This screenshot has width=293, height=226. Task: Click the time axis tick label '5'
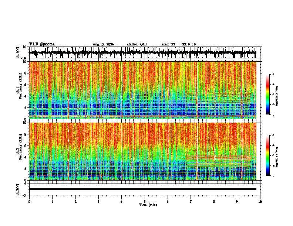coord(145,202)
